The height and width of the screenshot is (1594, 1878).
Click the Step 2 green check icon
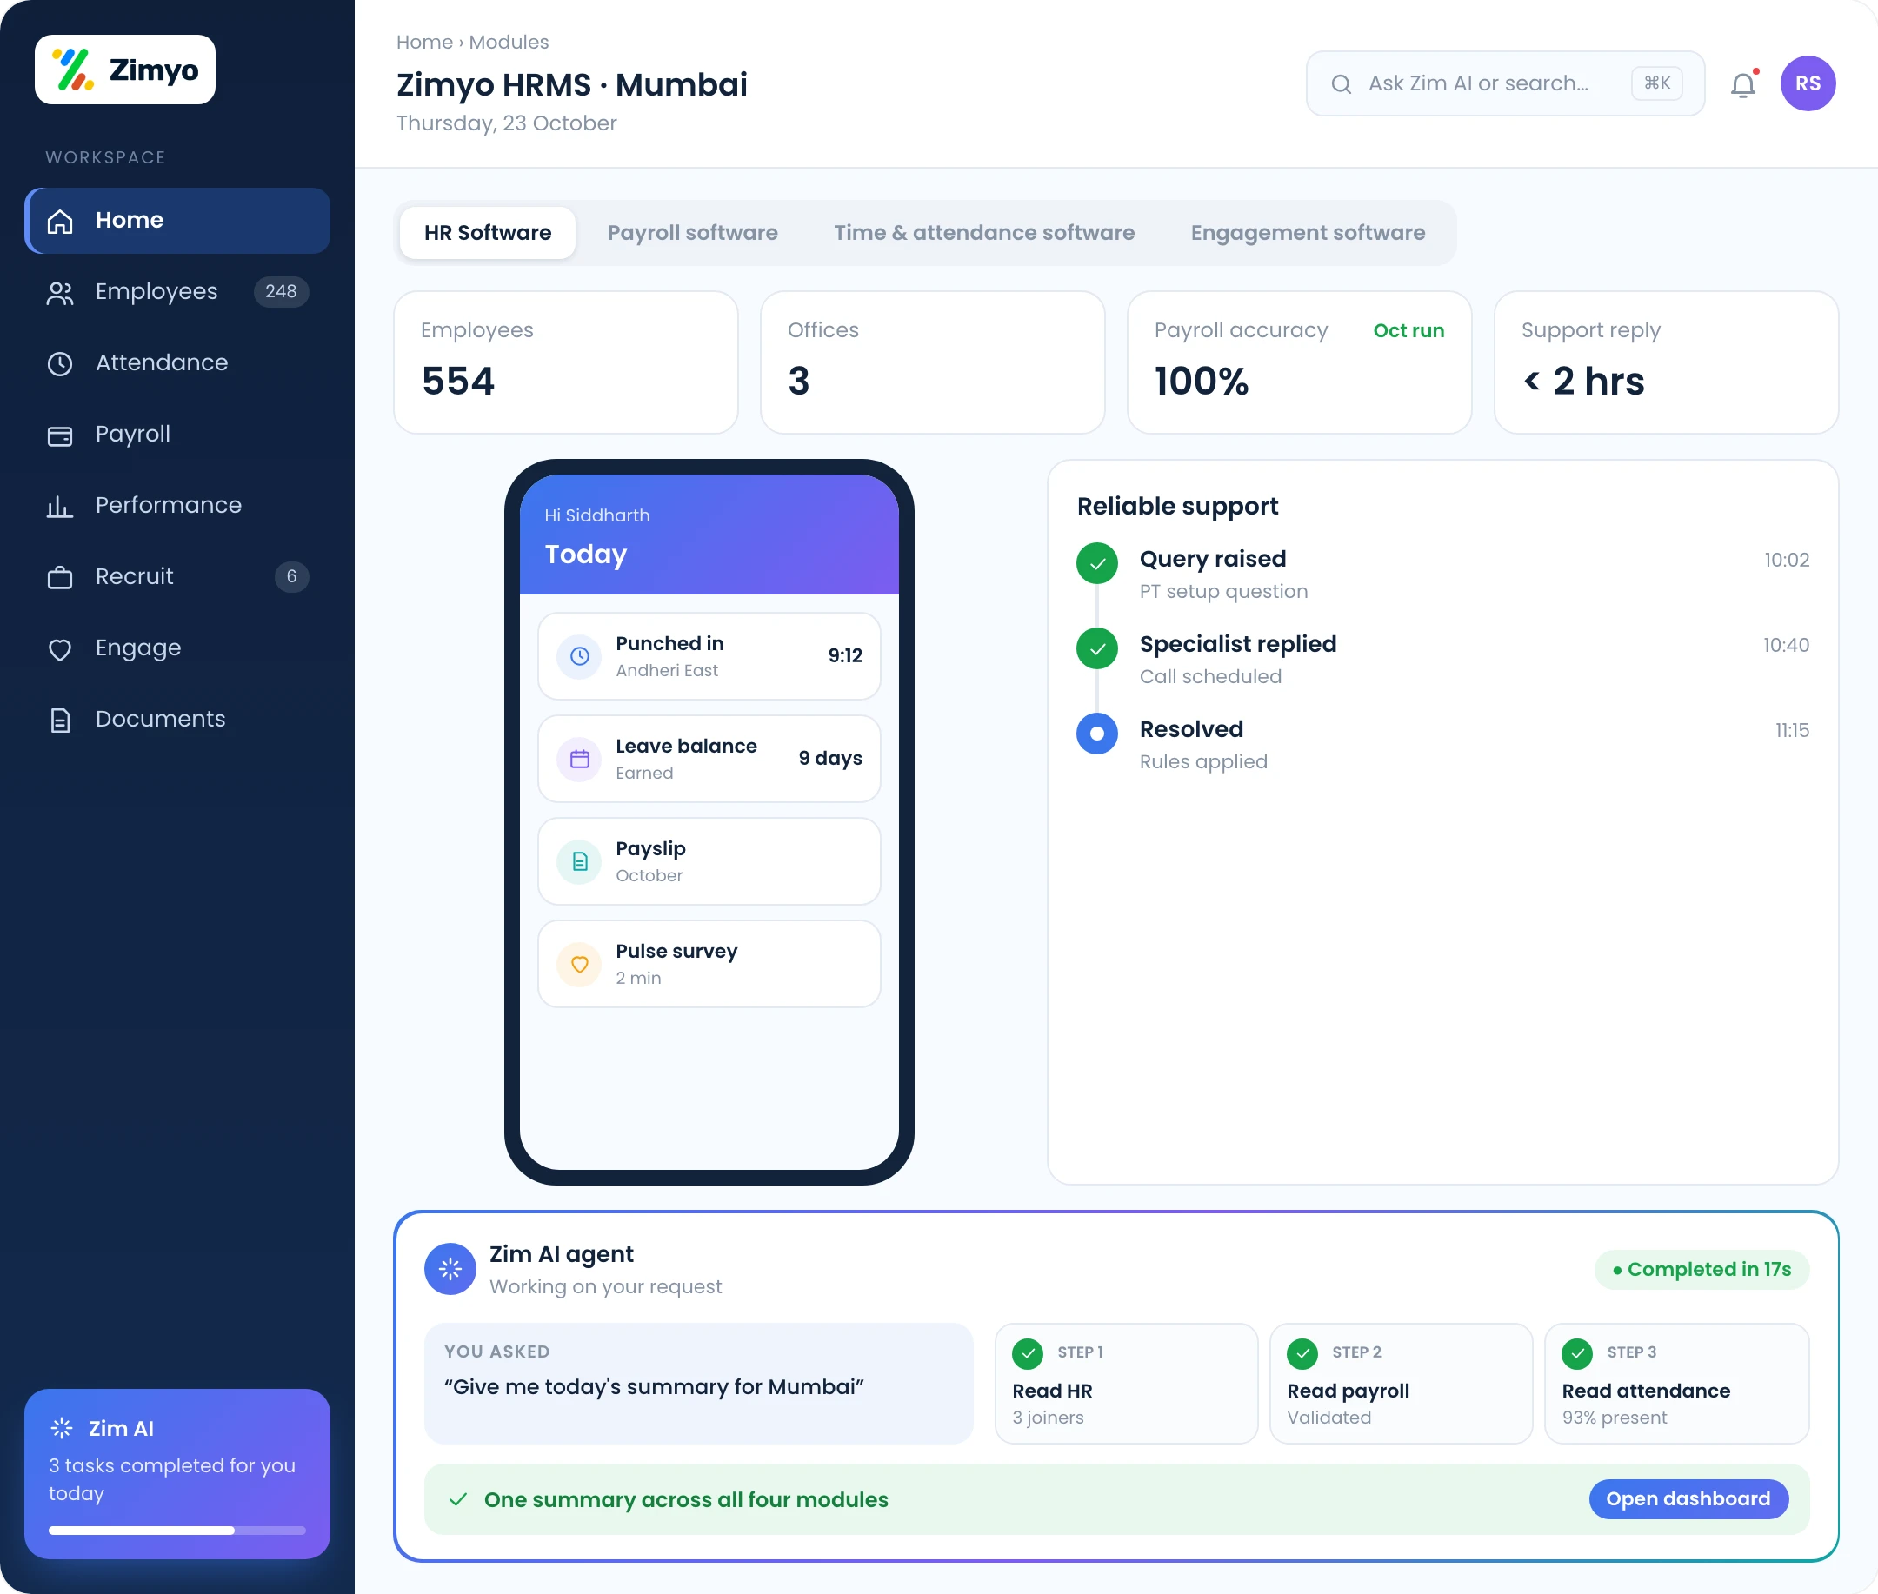click(1302, 1352)
